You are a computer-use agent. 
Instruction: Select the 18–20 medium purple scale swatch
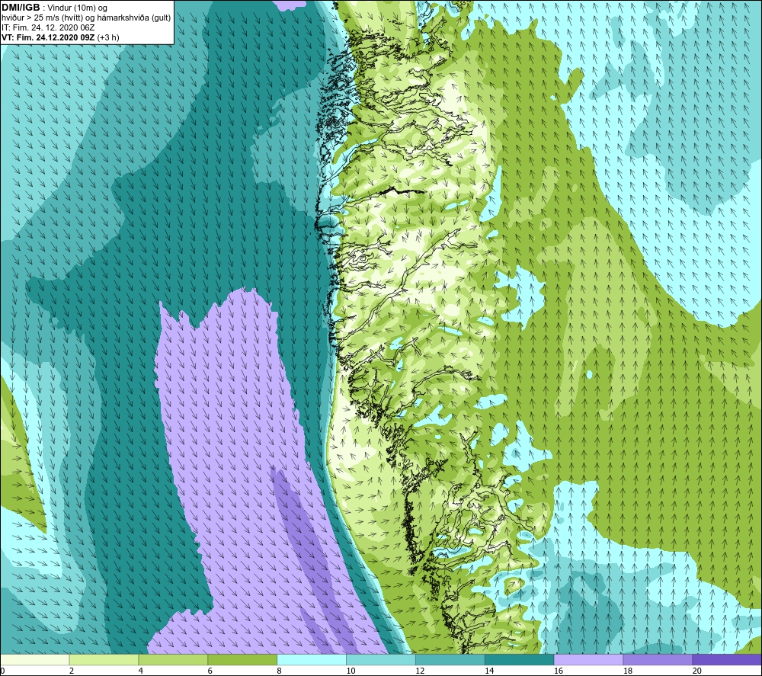(x=658, y=659)
